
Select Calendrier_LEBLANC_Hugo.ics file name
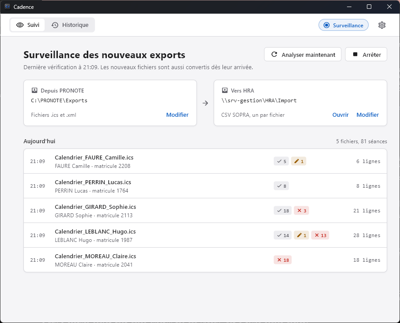[x=95, y=232]
